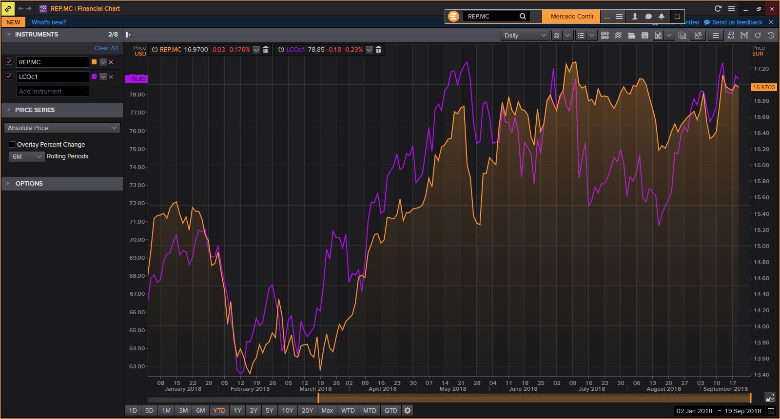Uncheck the LCOc1 instrument checkbox
The width and height of the screenshot is (780, 419).
(x=9, y=76)
